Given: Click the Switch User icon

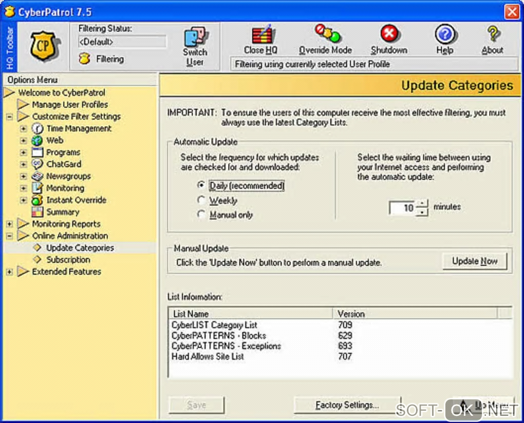Looking at the screenshot, I should coord(195,37).
